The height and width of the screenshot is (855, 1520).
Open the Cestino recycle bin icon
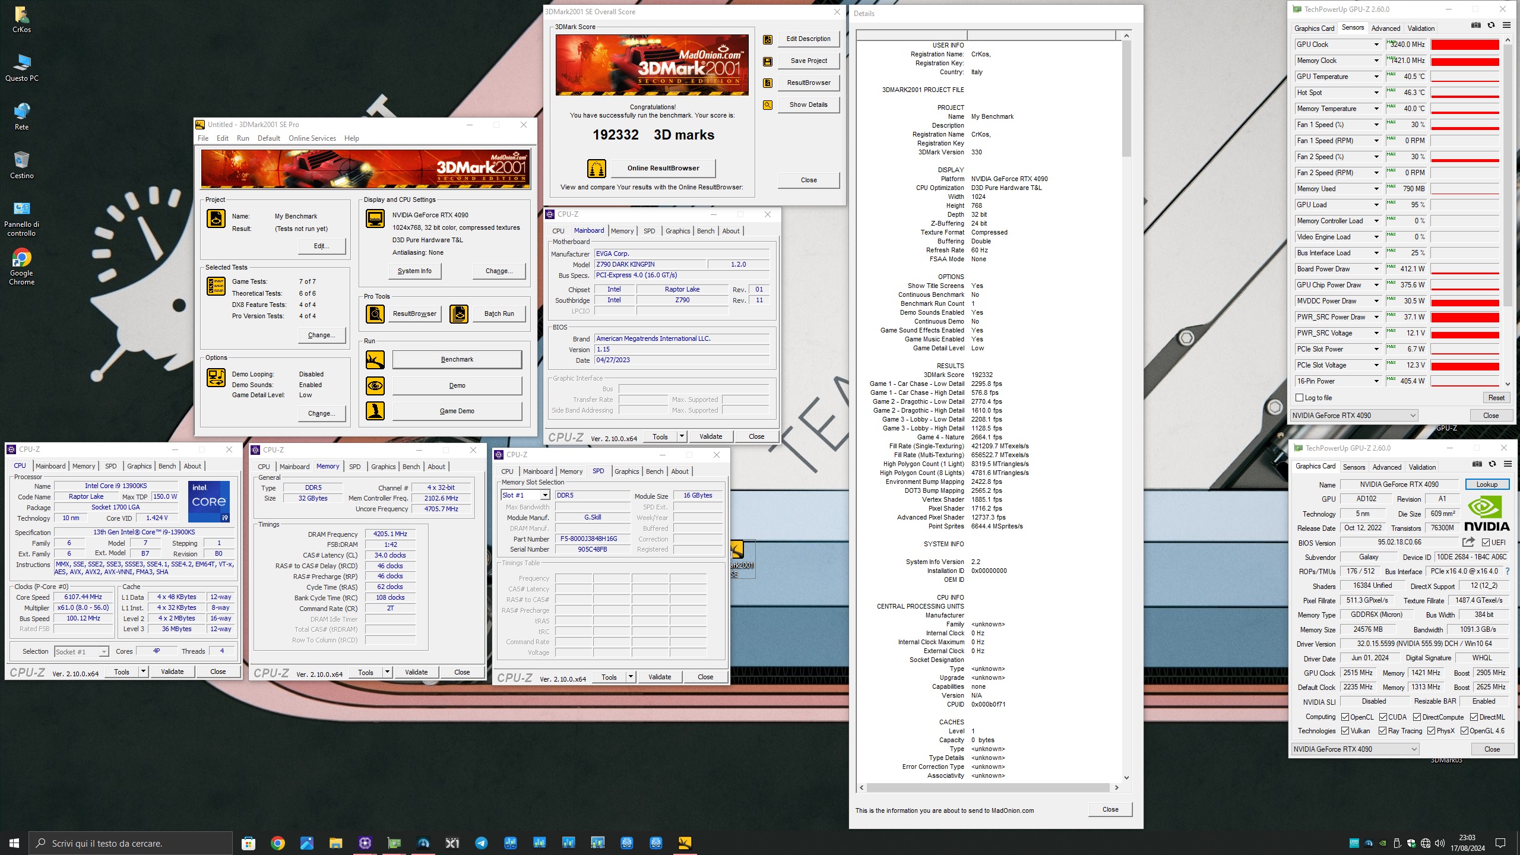point(21,165)
